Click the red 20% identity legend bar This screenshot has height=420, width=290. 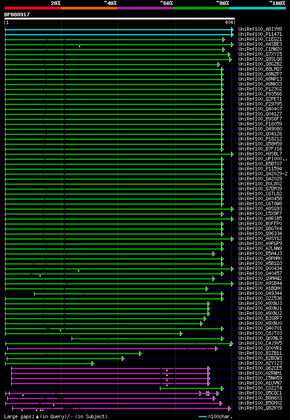point(33,8)
